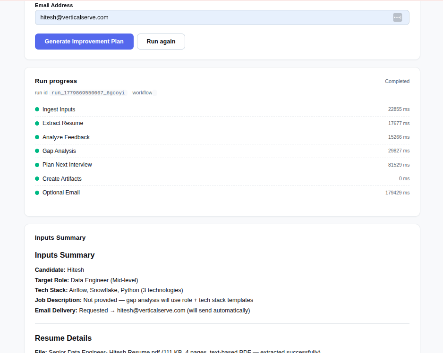The height and width of the screenshot is (353, 443).
Task: Click the Target Role Data Engineer line
Action: [x=86, y=280]
